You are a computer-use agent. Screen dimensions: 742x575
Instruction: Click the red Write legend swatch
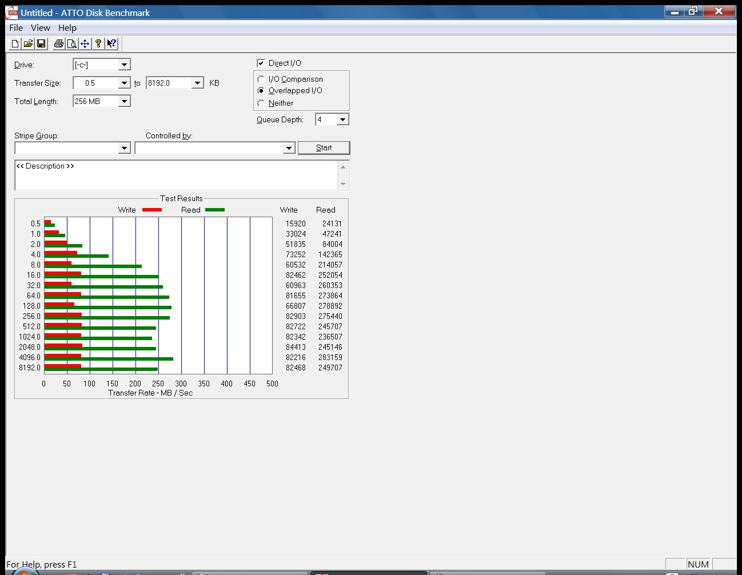pos(152,210)
